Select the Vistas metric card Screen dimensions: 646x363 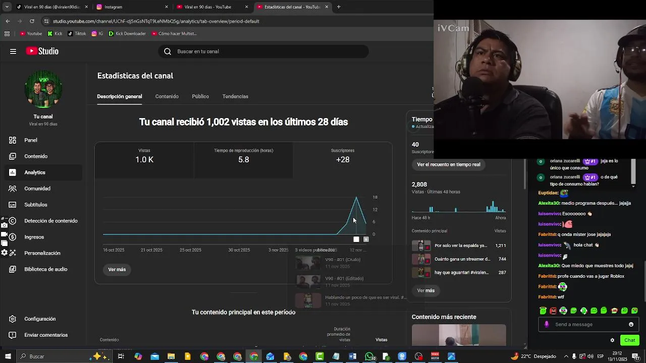tap(144, 160)
